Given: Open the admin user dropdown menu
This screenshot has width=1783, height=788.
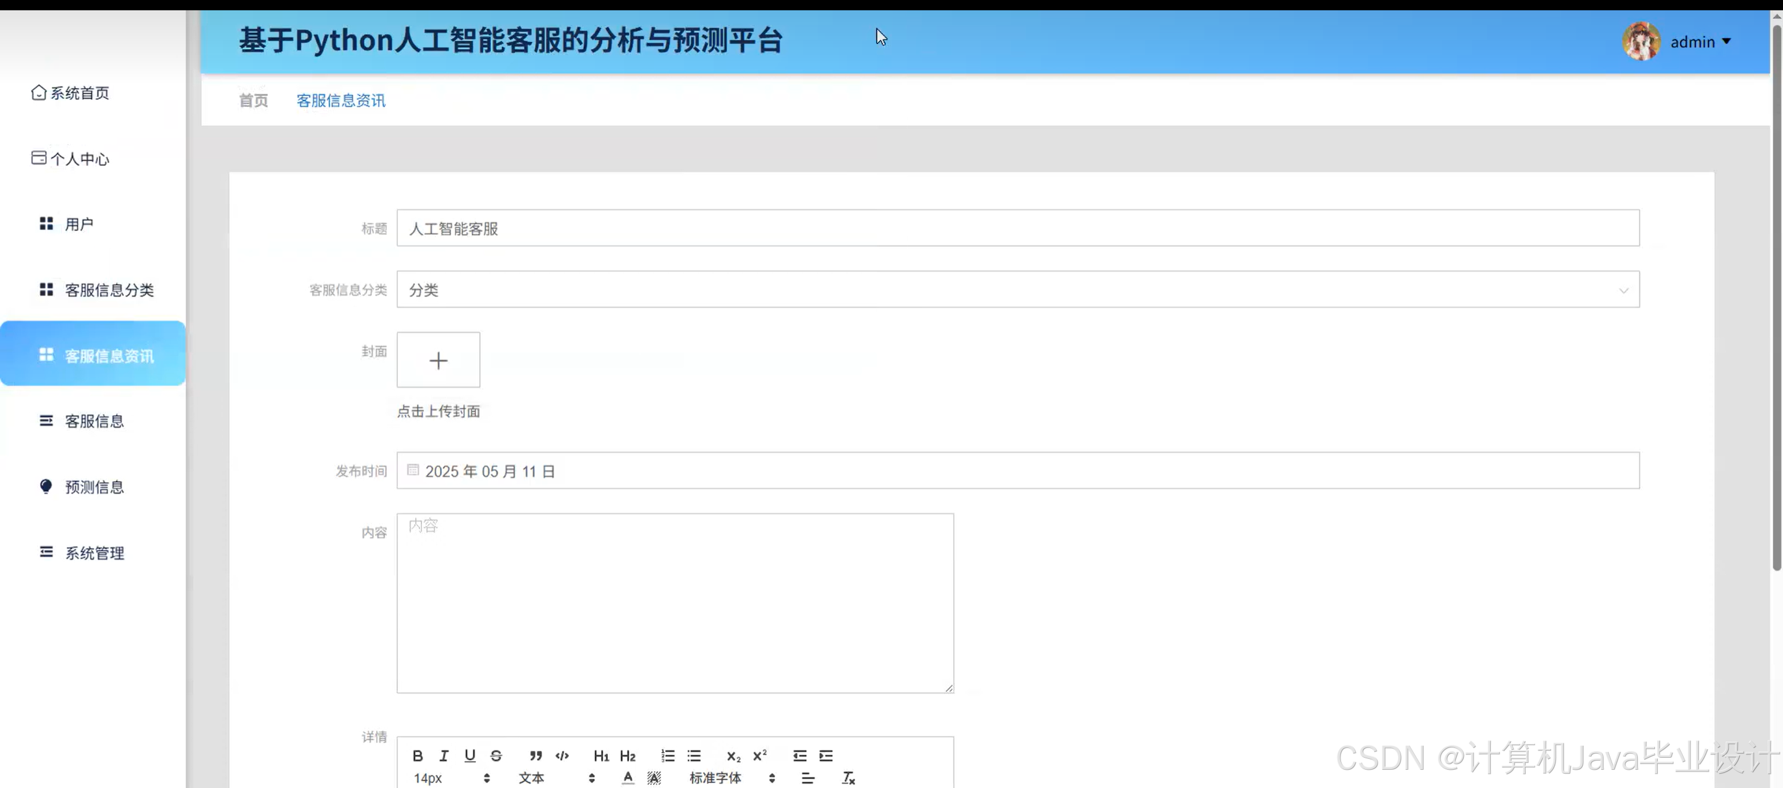Looking at the screenshot, I should 1701,42.
